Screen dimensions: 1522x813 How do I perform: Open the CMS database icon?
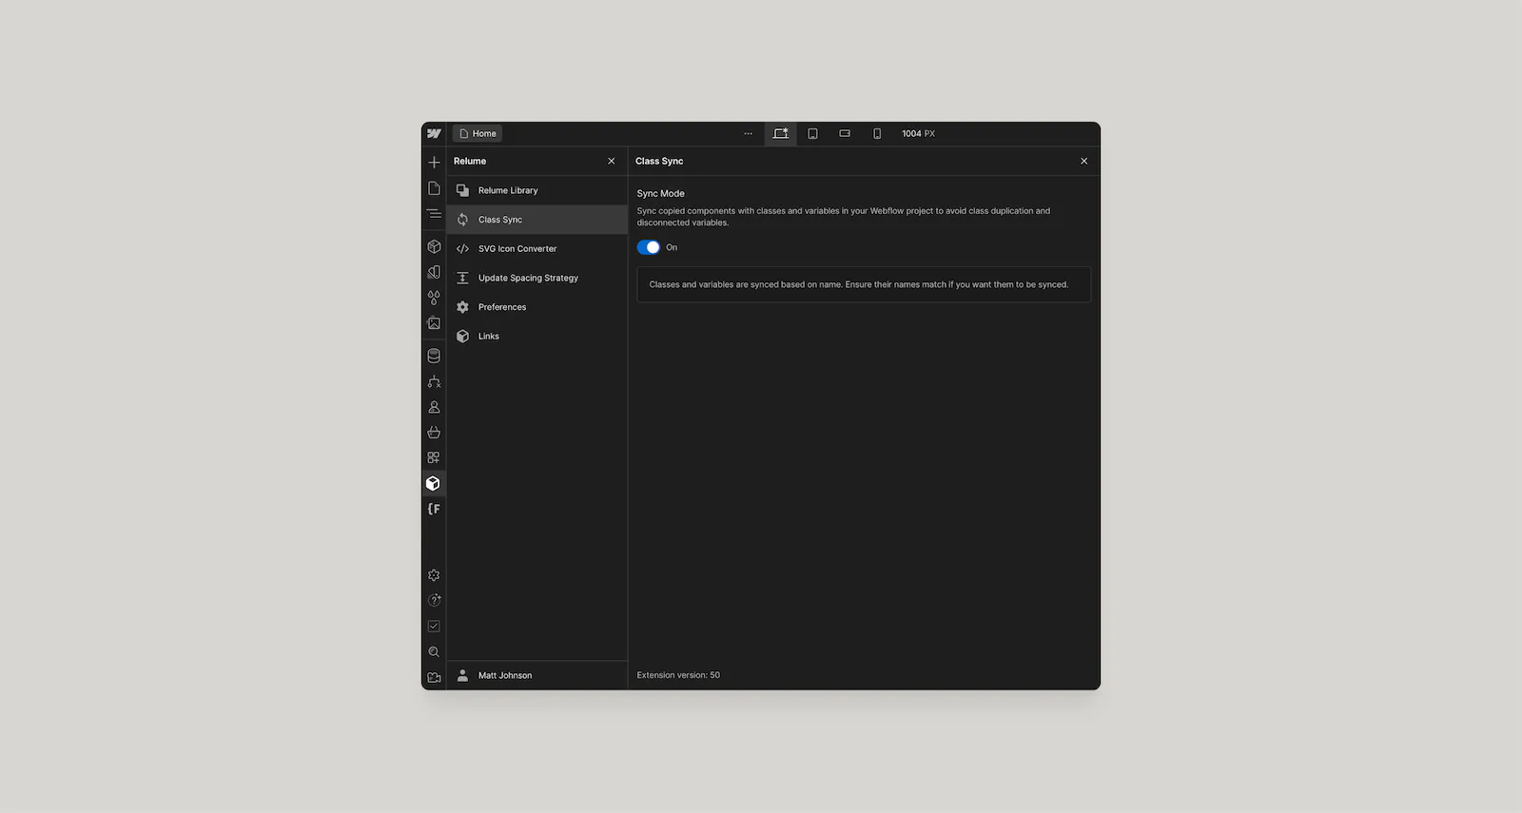(x=434, y=356)
